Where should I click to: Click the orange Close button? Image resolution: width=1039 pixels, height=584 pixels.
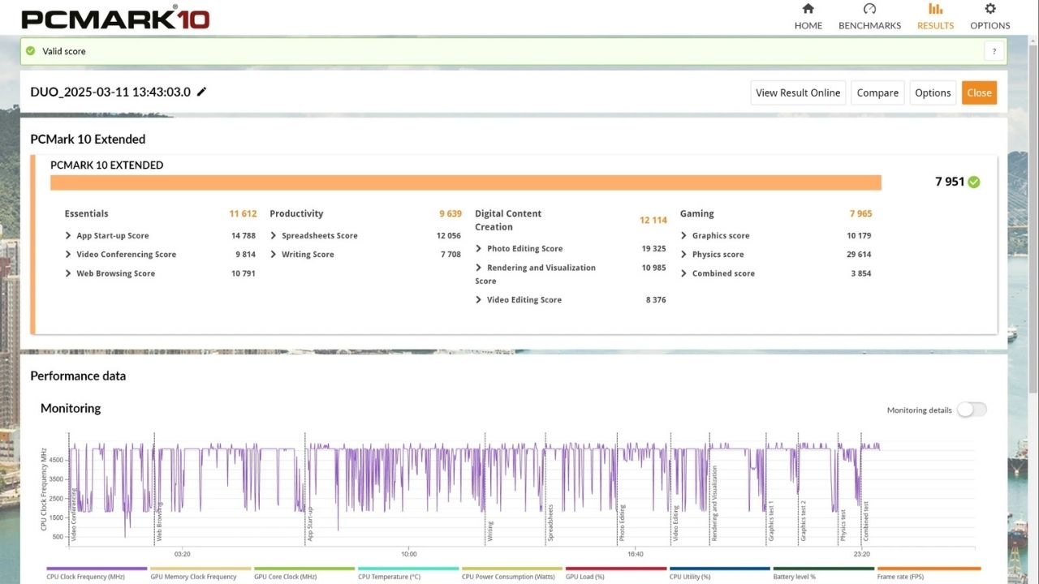click(979, 92)
